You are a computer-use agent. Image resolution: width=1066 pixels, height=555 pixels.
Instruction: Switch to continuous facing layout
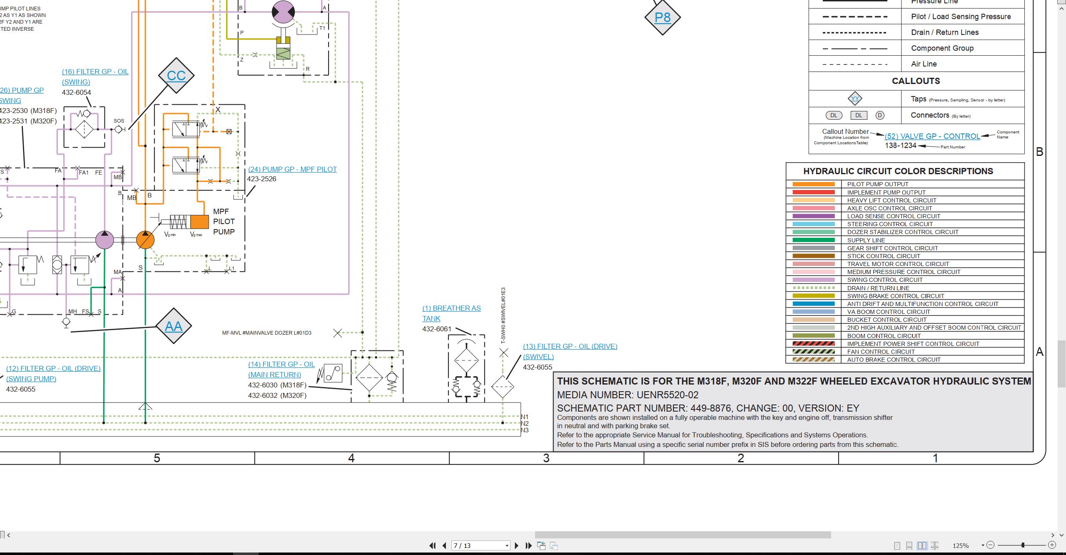935,545
